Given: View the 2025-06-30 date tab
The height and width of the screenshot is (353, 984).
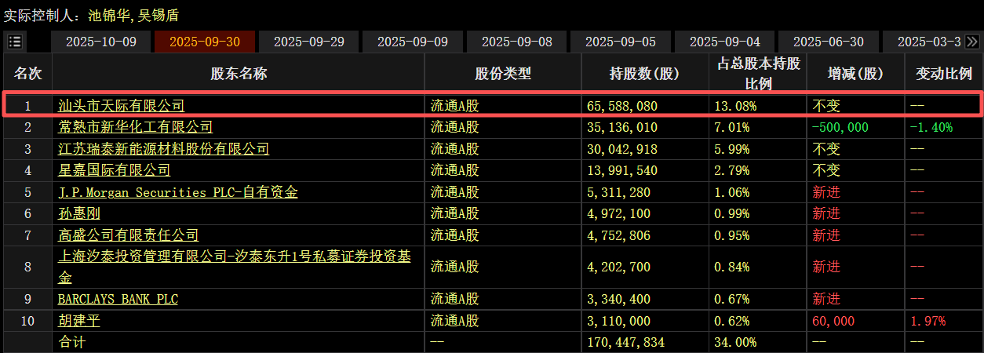Looking at the screenshot, I should pos(829,42).
